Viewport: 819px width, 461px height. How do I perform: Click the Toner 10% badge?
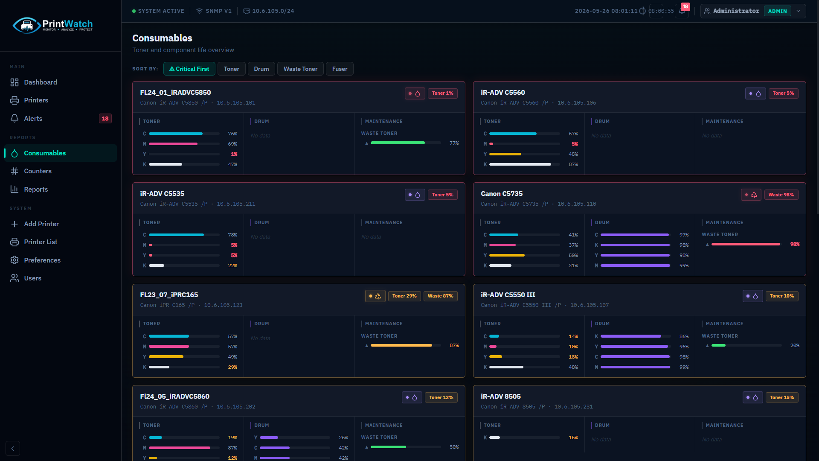point(782,296)
